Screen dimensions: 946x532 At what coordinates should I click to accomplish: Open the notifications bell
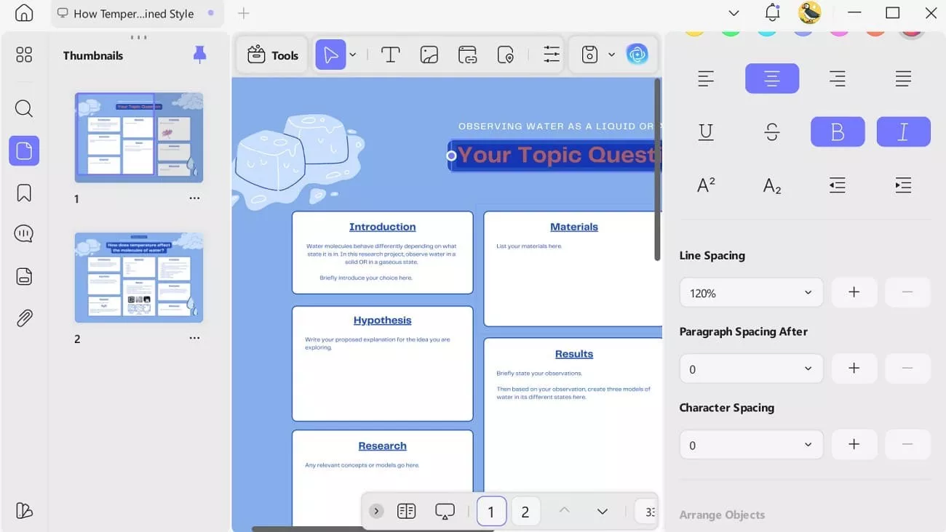[x=772, y=13]
